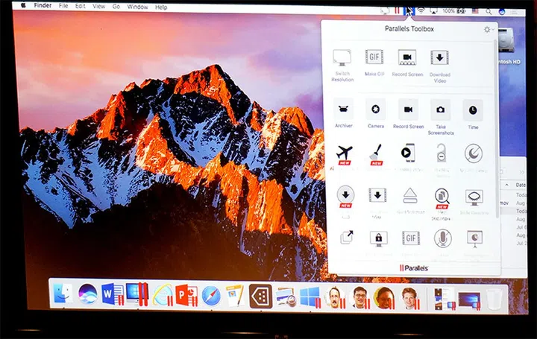Select the broom Clean Drive tool
This screenshot has height=339, width=537.
click(377, 156)
